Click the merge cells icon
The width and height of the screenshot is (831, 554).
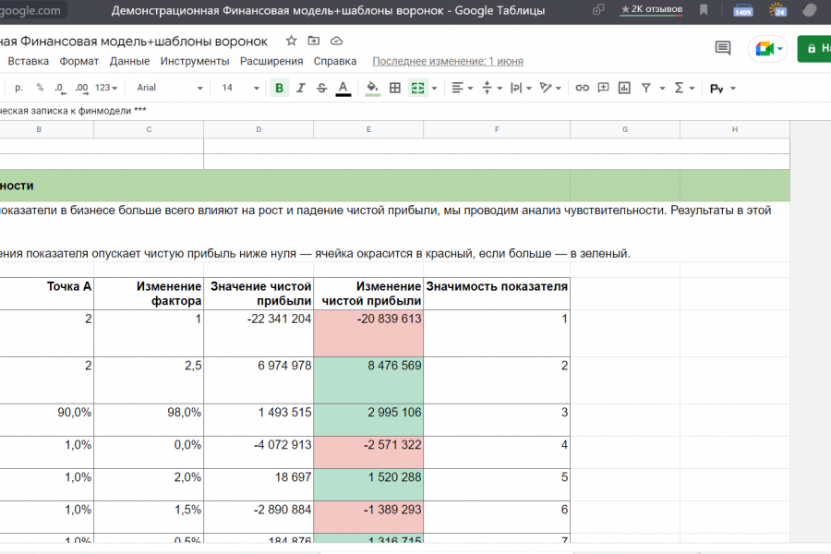point(417,88)
